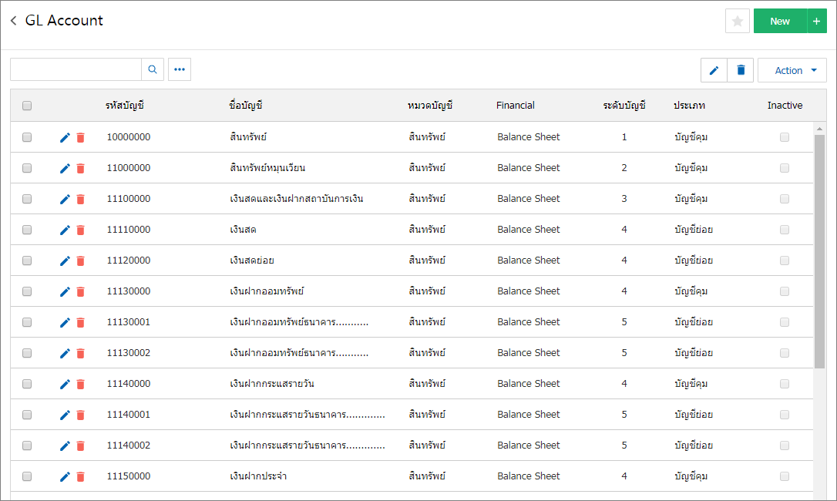Delete account 11110000 with trash icon

coord(81,230)
